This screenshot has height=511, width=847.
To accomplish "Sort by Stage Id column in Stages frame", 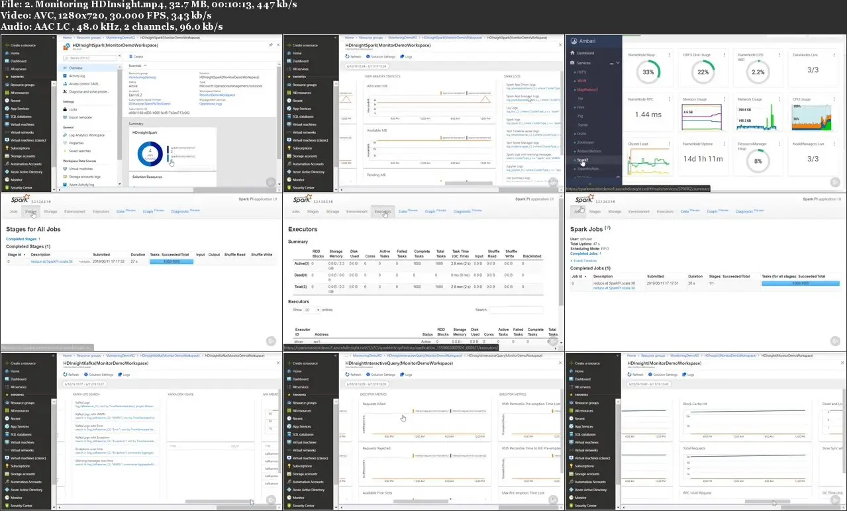I will tap(15, 254).
